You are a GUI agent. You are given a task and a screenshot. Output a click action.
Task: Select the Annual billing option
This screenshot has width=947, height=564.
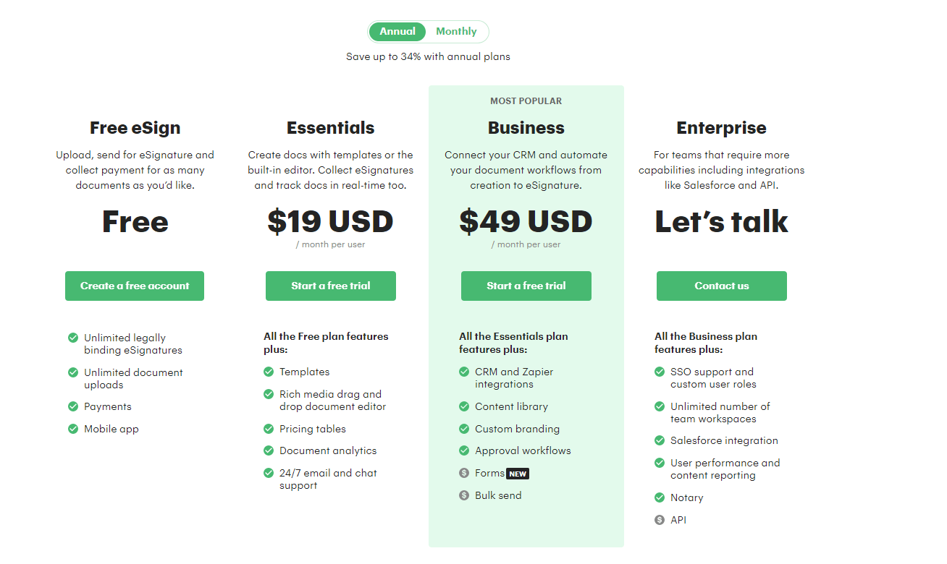397,31
